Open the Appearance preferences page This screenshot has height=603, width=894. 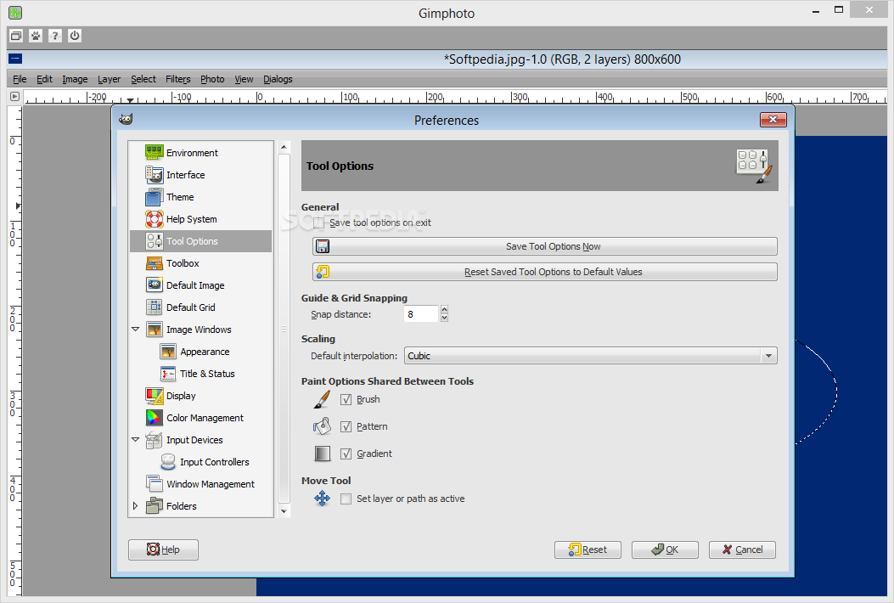click(205, 352)
